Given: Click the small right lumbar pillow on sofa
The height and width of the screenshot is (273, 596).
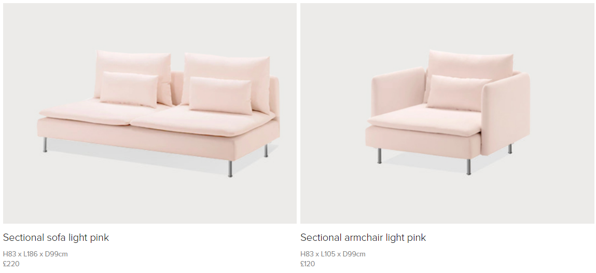Looking at the screenshot, I should [220, 95].
